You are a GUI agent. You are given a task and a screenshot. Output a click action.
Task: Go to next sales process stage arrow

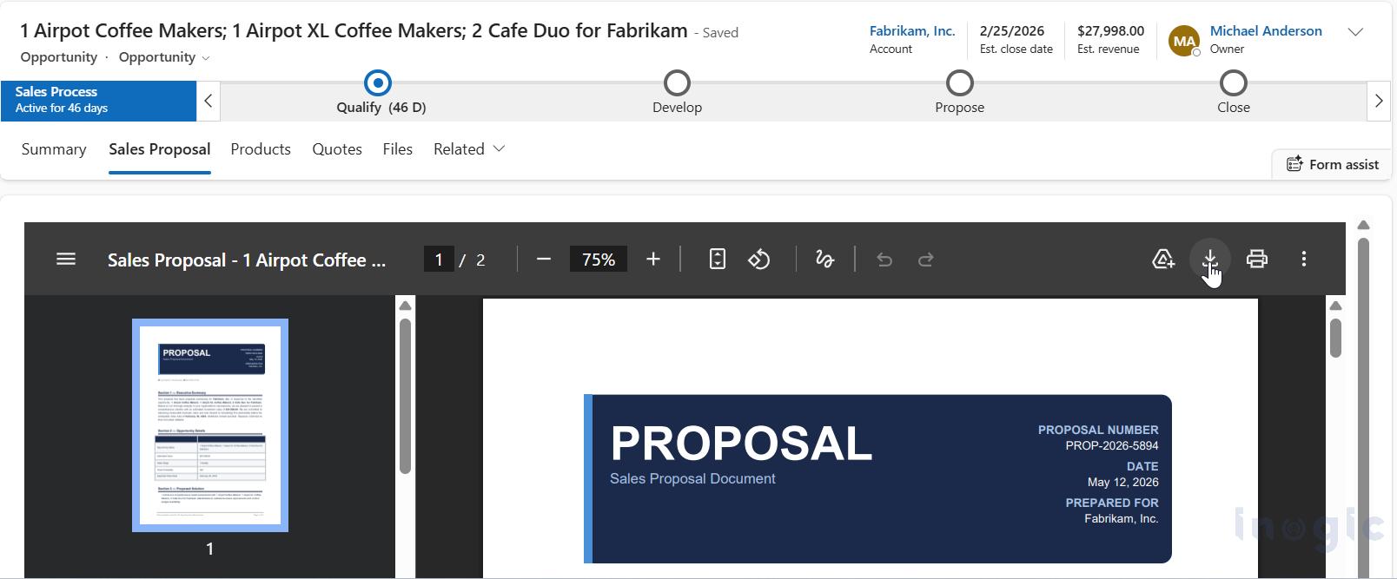(1379, 101)
